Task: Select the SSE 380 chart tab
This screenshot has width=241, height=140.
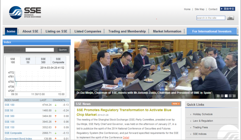Action: point(43,61)
